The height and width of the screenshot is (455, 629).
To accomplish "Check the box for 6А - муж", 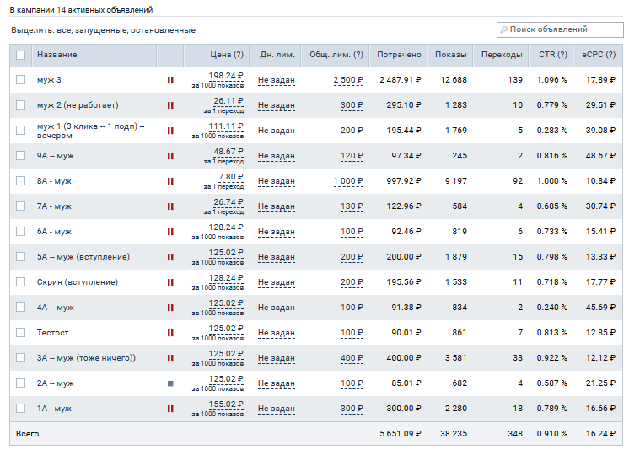I will [x=21, y=232].
